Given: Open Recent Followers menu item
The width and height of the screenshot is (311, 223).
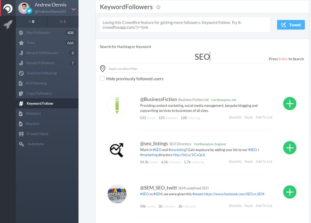Looking at the screenshot, I should pos(47,63).
